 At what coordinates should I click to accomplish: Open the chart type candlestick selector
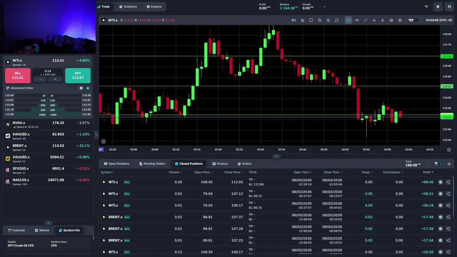pyautogui.click(x=302, y=20)
